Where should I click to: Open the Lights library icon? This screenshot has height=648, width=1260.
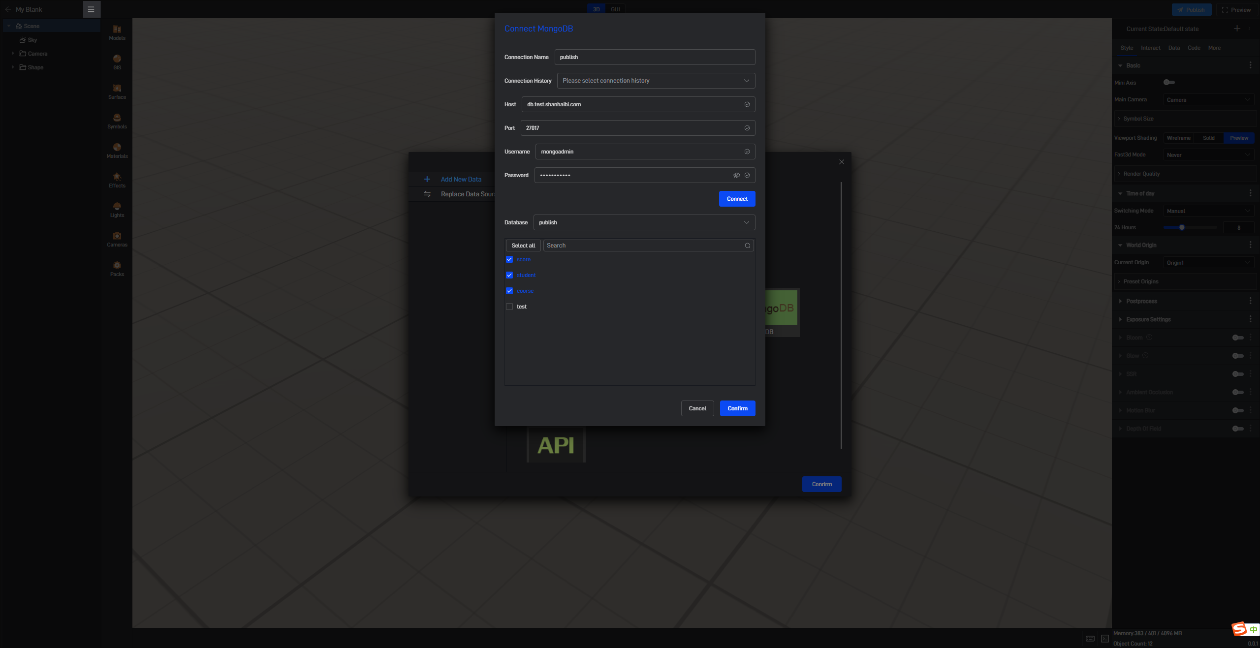tap(117, 210)
